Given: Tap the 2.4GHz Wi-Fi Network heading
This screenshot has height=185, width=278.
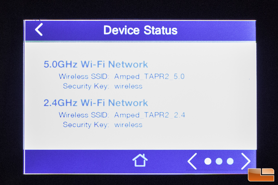Looking at the screenshot, I should point(96,103).
